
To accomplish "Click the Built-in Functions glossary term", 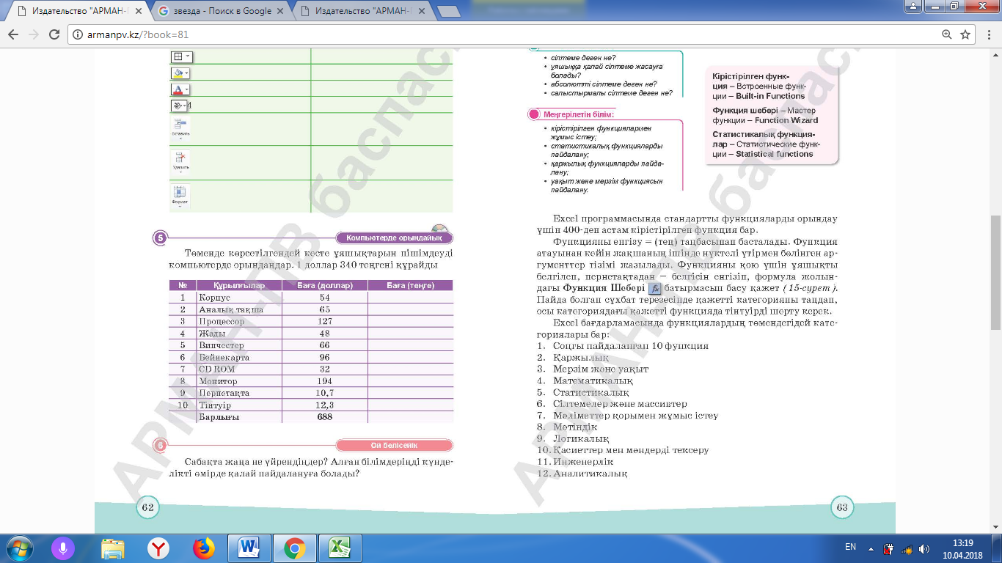I will pyautogui.click(x=770, y=96).
